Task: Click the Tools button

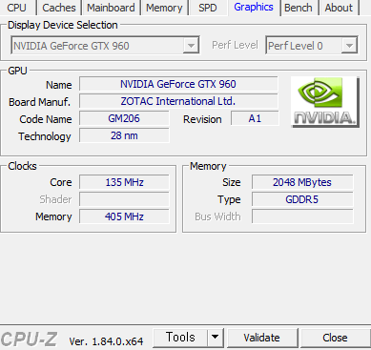Action: [x=180, y=338]
